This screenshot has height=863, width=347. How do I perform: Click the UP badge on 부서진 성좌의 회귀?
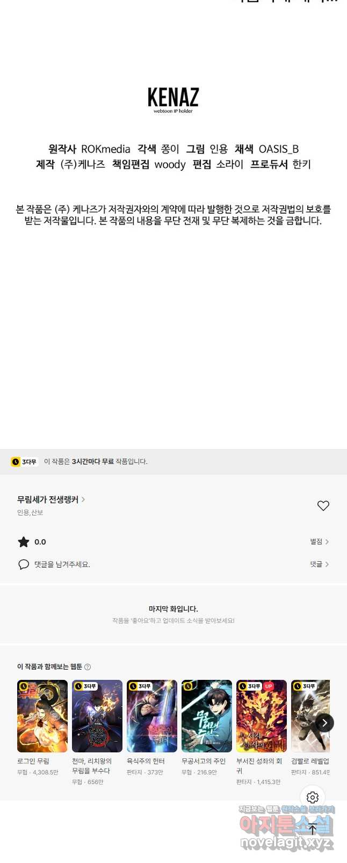click(269, 686)
